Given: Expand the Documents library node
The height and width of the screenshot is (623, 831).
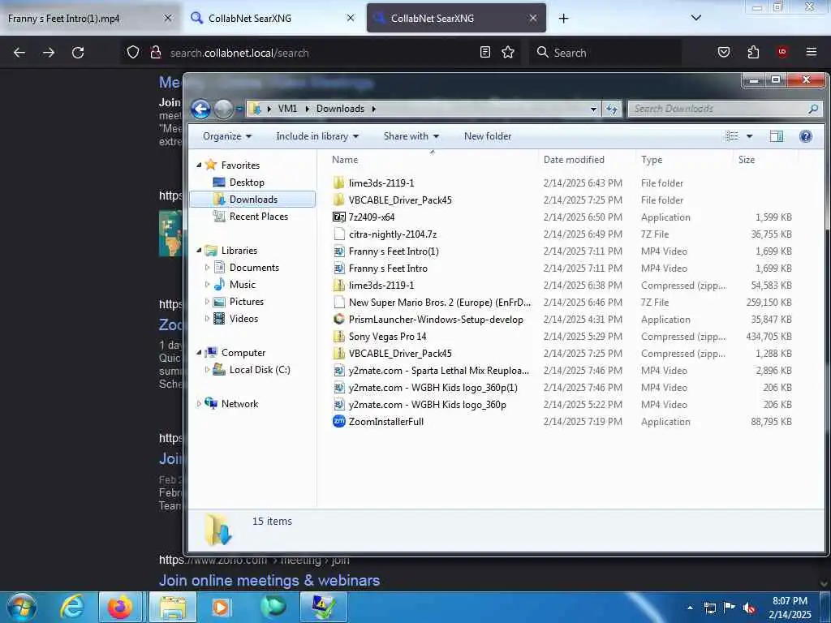Looking at the screenshot, I should tap(207, 268).
